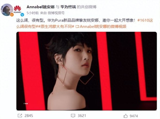Click the 共创微博 label text
This screenshot has height=119, width=160.
[89, 7]
